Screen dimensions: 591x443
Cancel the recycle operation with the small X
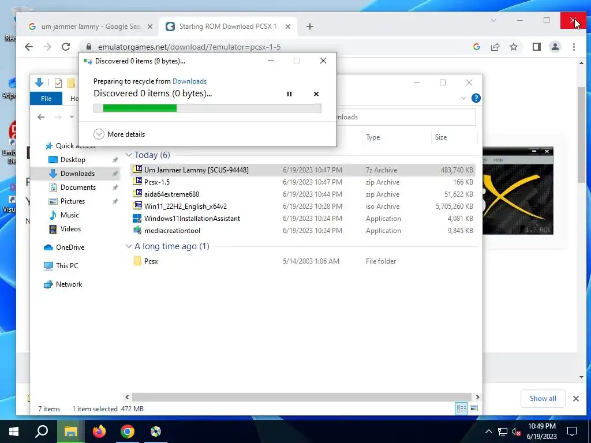pyautogui.click(x=316, y=94)
